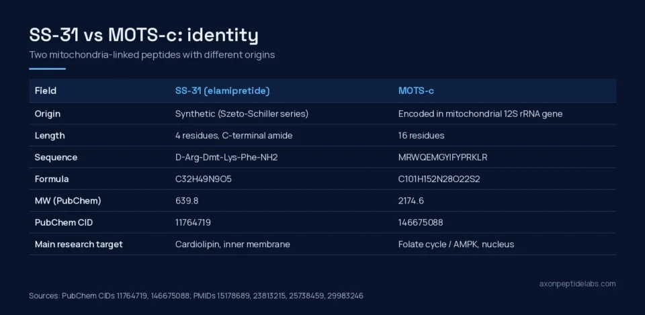This screenshot has height=315, width=645.
Task: Open the axonpeptidelabs.com link
Action: click(578, 283)
